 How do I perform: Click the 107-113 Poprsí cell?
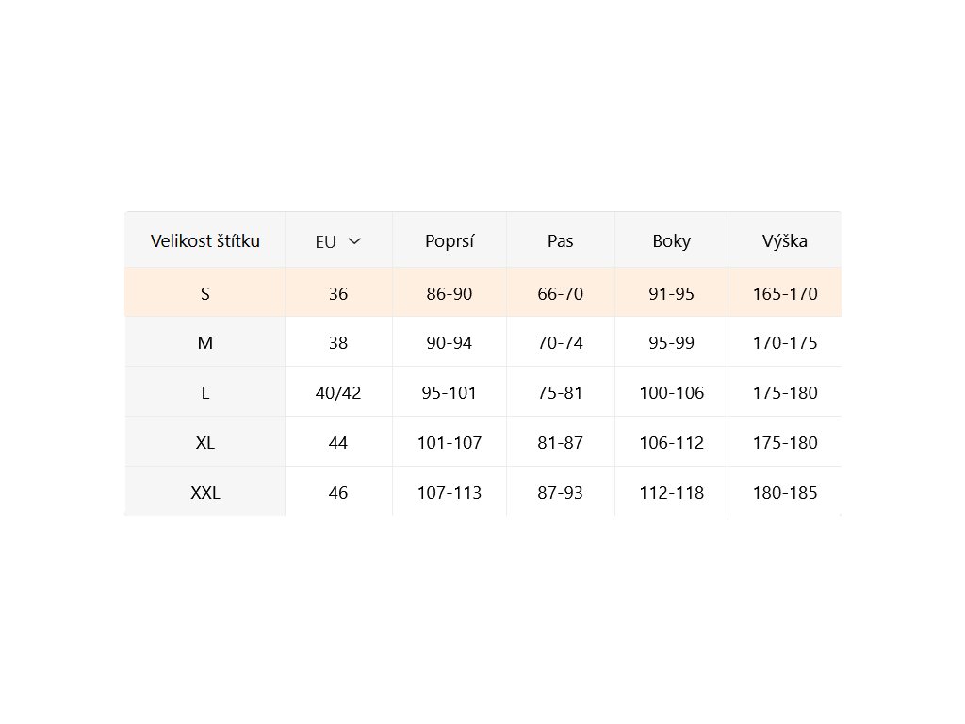click(450, 492)
